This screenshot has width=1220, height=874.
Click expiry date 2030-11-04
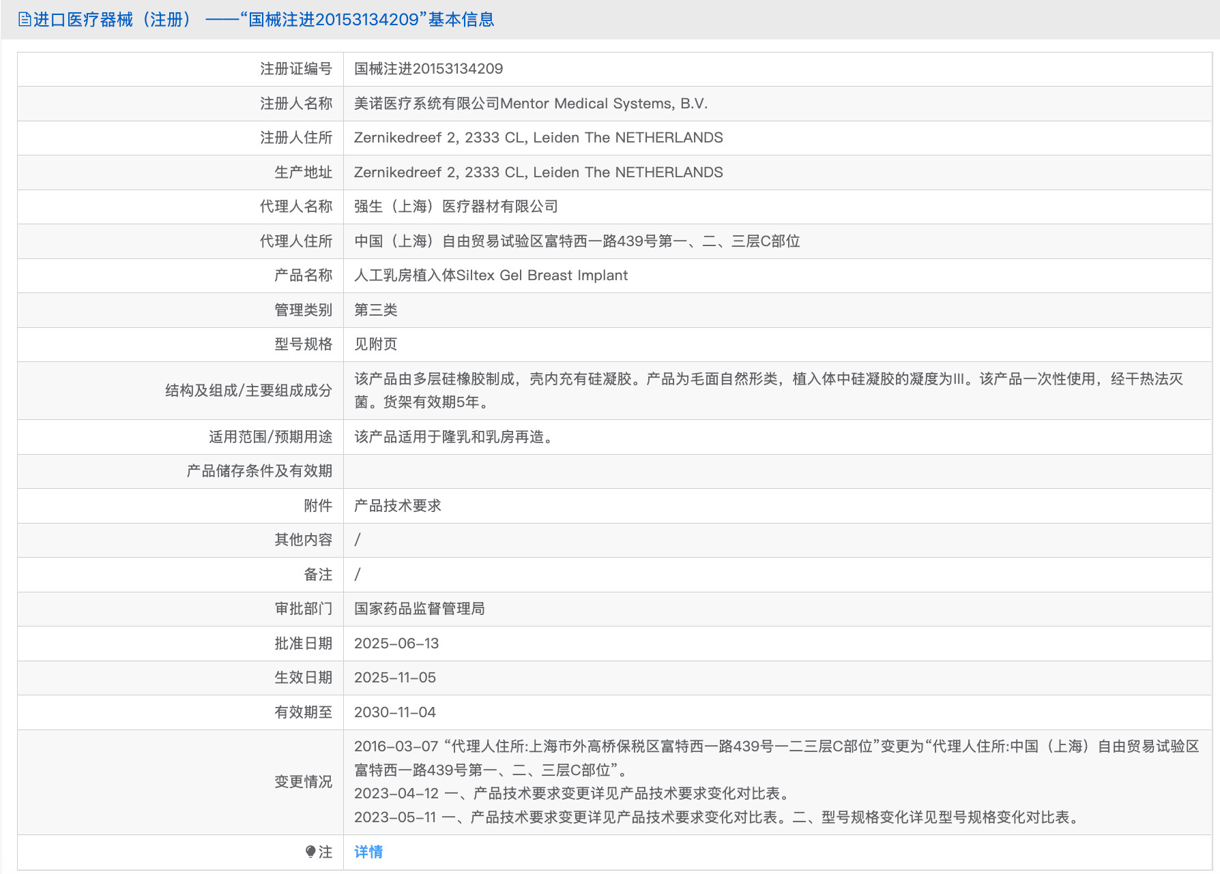point(394,712)
